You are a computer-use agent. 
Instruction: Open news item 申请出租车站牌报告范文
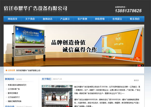tap(17, 85)
